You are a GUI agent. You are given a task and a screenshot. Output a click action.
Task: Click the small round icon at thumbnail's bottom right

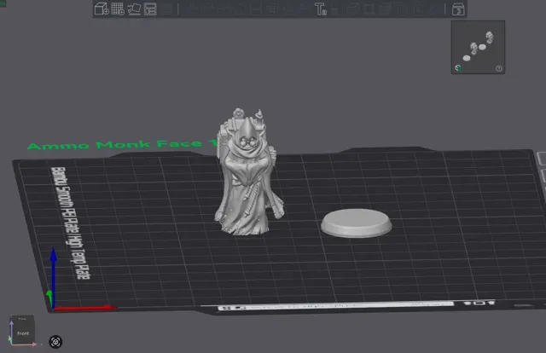click(x=498, y=68)
